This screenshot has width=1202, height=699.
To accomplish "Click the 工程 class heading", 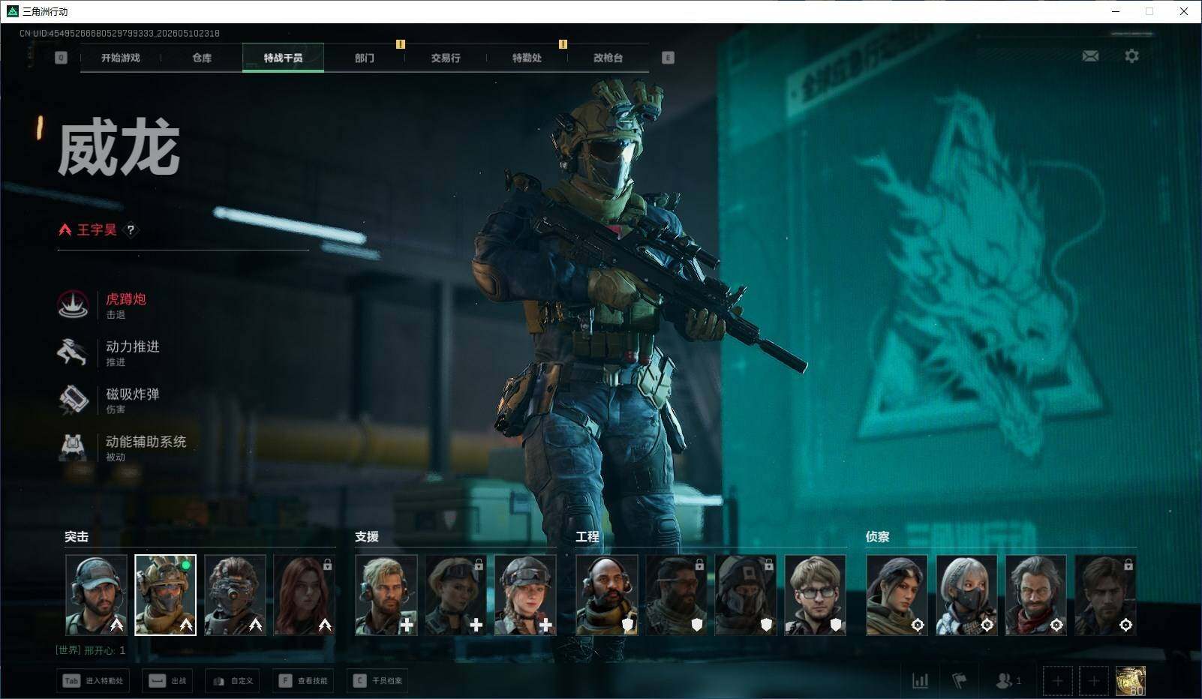I will click(587, 537).
